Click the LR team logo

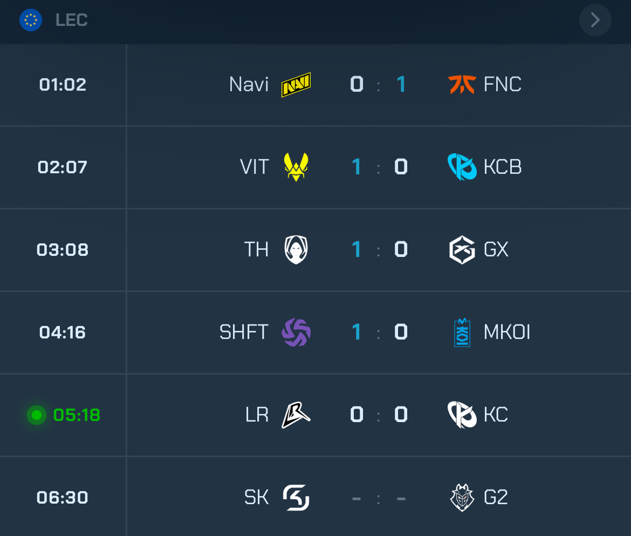296,415
